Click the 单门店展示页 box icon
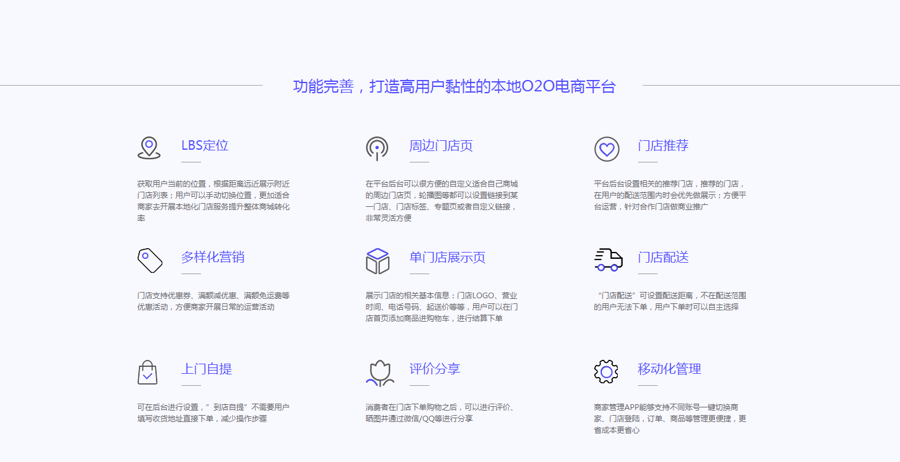900x462 pixels. point(377,261)
